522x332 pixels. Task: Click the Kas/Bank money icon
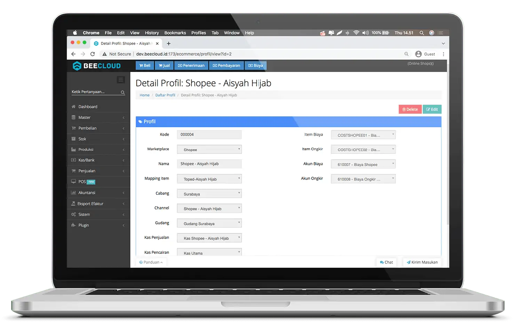tap(73, 160)
